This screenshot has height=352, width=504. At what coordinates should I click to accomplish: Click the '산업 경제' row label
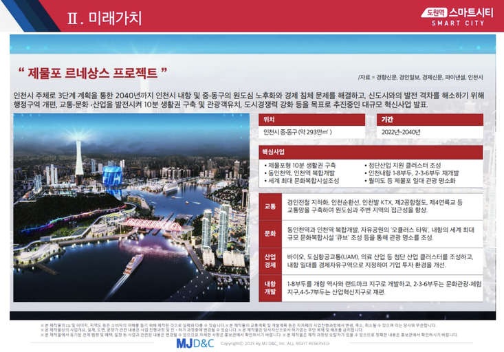point(270,261)
